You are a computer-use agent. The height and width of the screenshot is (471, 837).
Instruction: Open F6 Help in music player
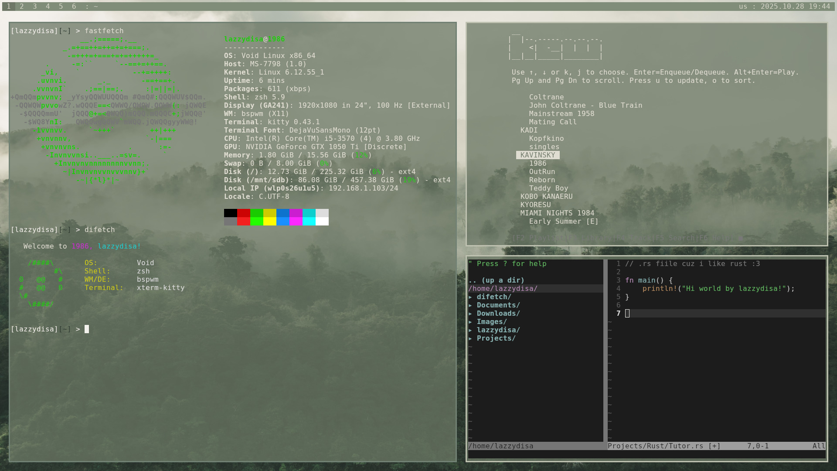pyautogui.click(x=716, y=238)
